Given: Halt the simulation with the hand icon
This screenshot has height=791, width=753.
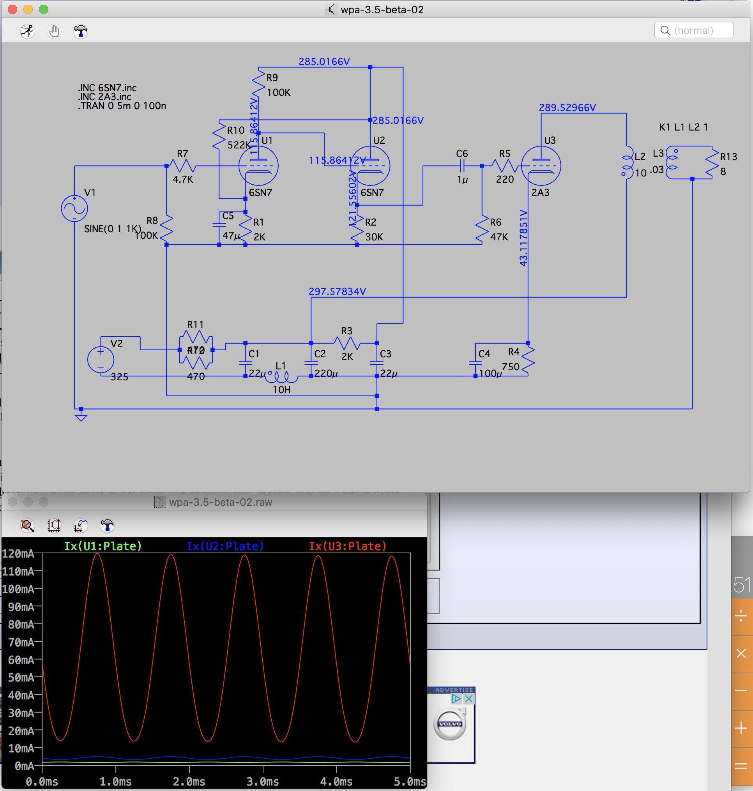Looking at the screenshot, I should pyautogui.click(x=54, y=31).
